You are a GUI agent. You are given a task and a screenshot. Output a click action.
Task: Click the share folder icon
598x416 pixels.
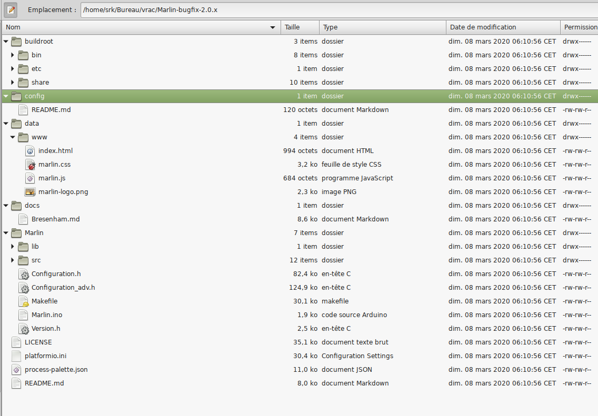pos(23,82)
